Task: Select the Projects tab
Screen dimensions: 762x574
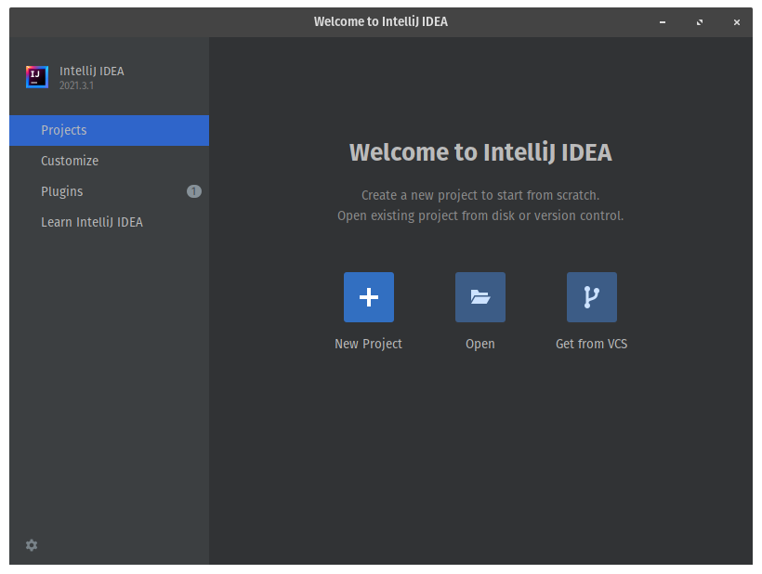Action: pos(110,130)
